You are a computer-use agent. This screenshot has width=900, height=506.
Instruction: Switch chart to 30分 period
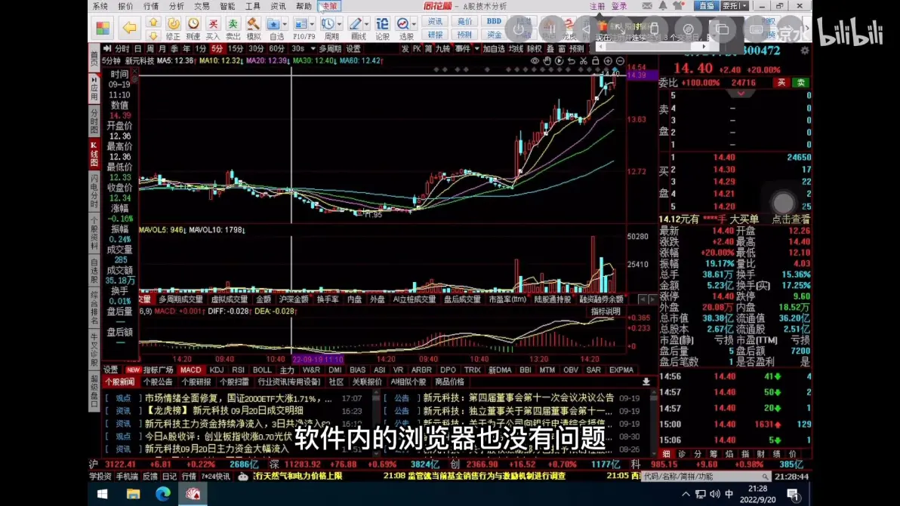[256, 49]
